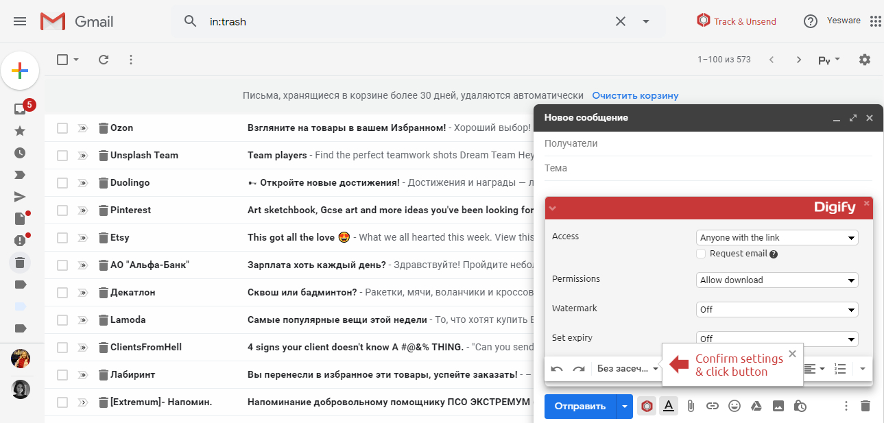Viewport: 884px width, 423px height.
Task: Open the Digify Set expiry dropdown
Action: pyautogui.click(x=777, y=339)
